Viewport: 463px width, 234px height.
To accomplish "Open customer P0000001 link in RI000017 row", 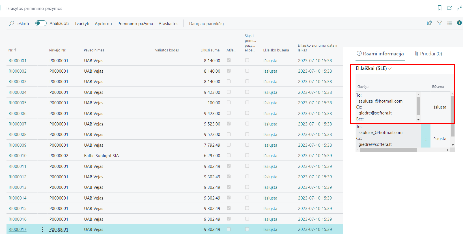I will (59, 229).
